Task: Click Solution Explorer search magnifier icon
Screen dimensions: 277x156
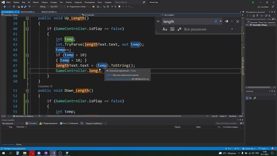Action: [273, 19]
